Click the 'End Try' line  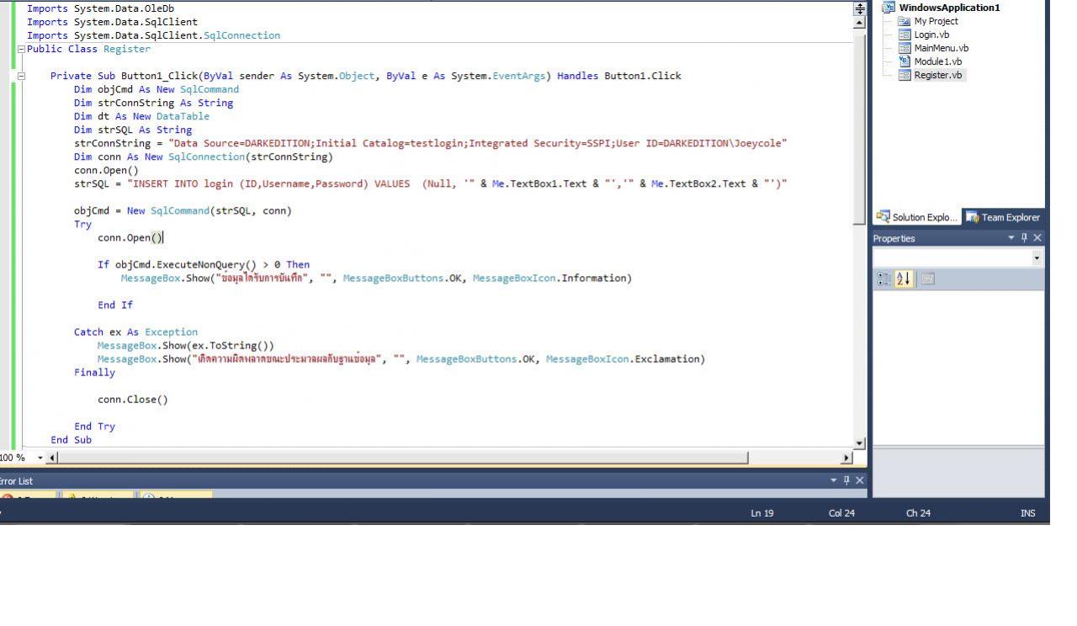click(x=95, y=426)
